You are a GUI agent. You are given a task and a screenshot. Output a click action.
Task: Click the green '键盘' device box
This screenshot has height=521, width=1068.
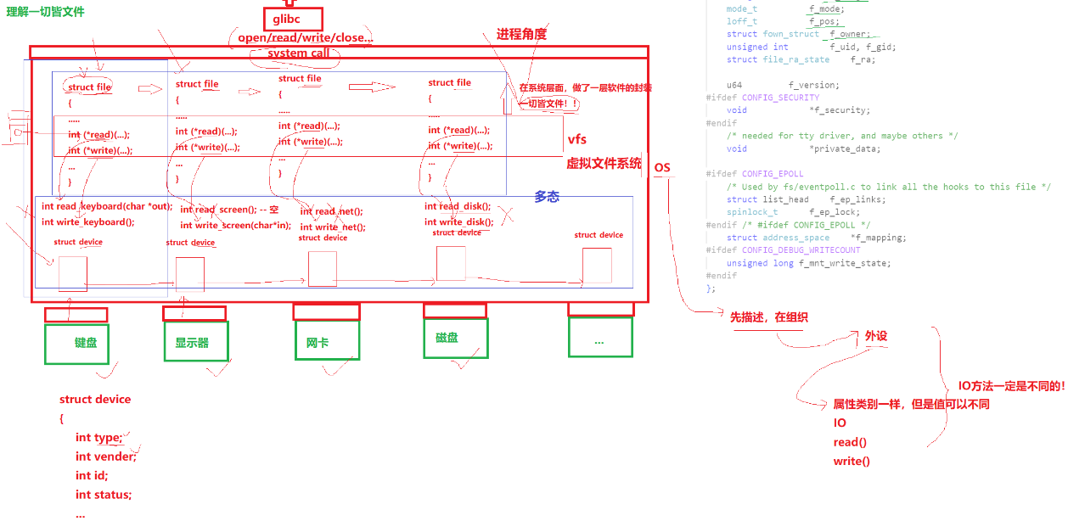(77, 343)
